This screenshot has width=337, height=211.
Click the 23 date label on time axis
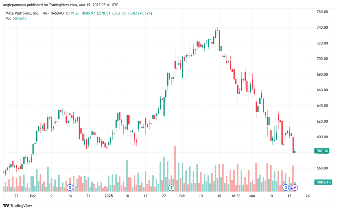coord(88,196)
